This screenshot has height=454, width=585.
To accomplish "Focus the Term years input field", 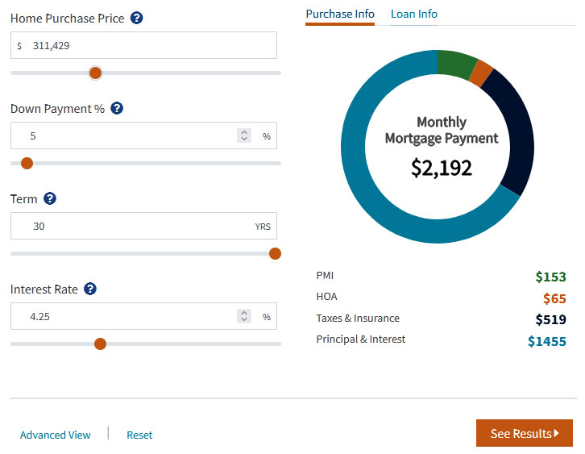I will (x=143, y=226).
